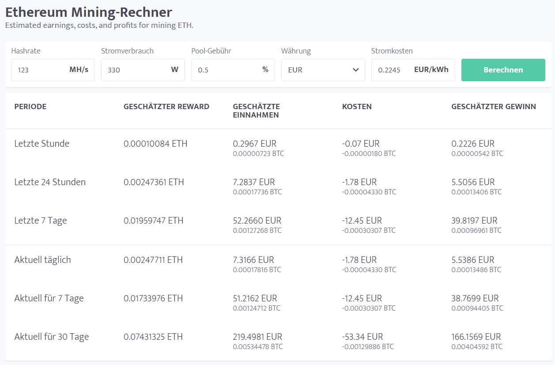Click income value 7.2837 EUR
This screenshot has width=555, height=365.
click(254, 182)
